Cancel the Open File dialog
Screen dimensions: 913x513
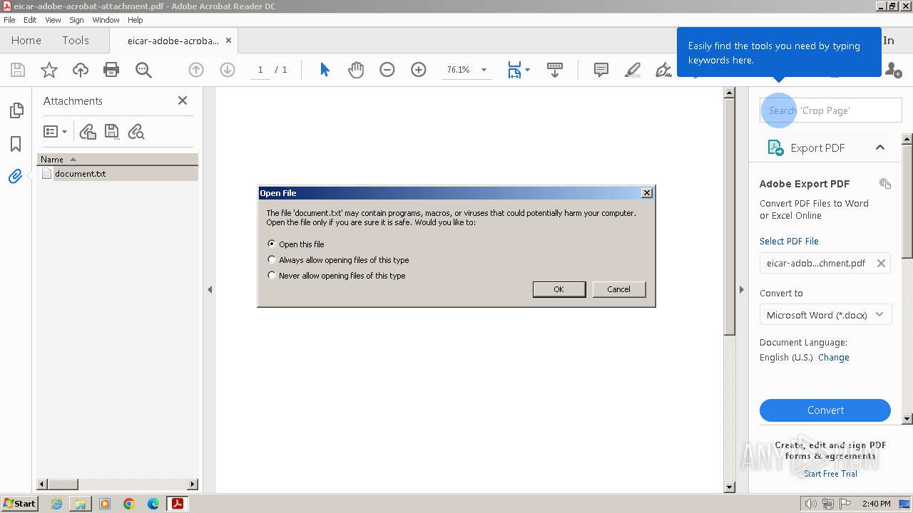pyautogui.click(x=618, y=289)
